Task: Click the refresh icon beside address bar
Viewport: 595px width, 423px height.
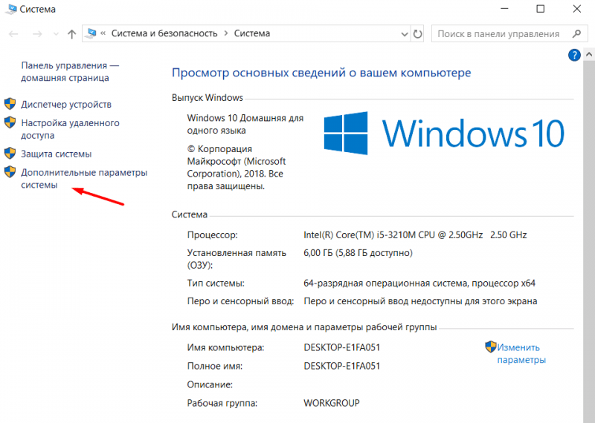Action: (417, 33)
